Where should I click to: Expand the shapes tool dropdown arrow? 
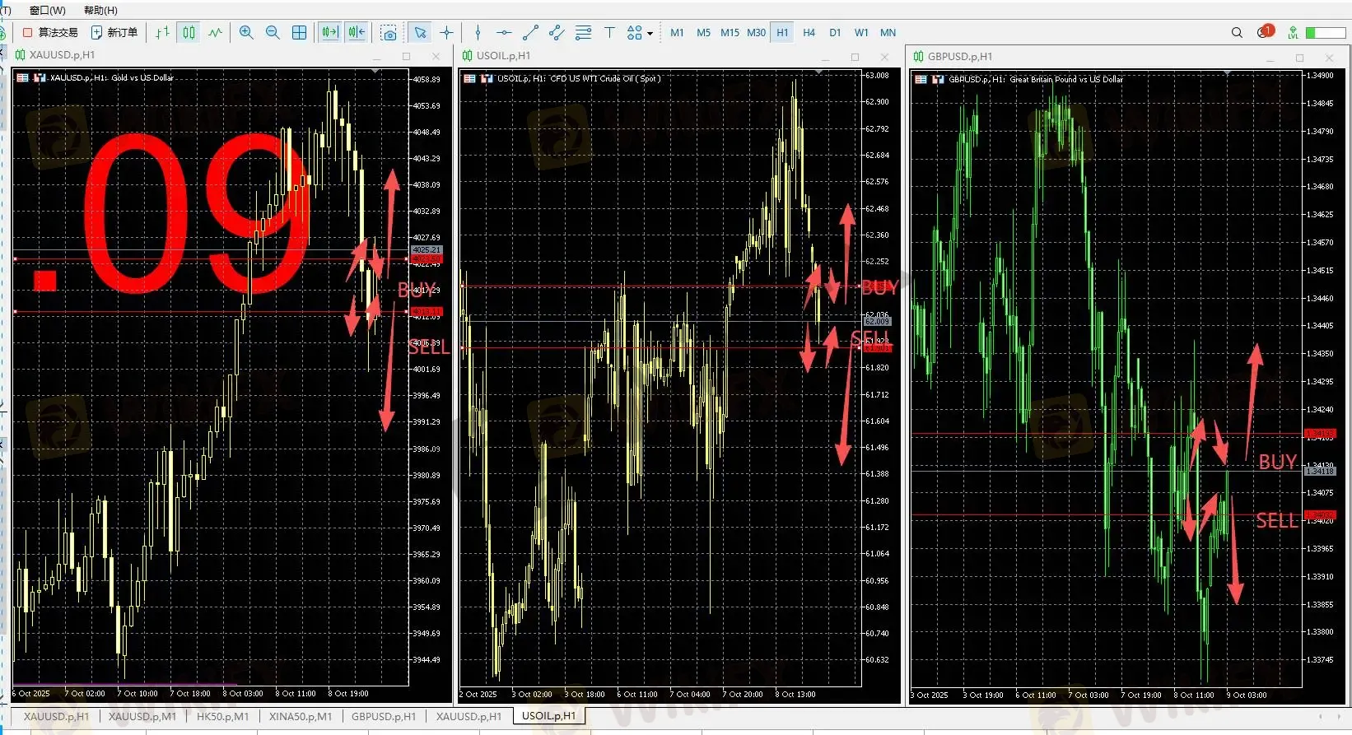tap(650, 34)
